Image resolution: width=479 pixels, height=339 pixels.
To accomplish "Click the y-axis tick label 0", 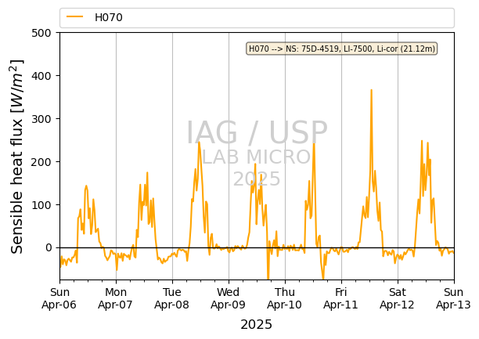I will pyautogui.click(x=49, y=248).
